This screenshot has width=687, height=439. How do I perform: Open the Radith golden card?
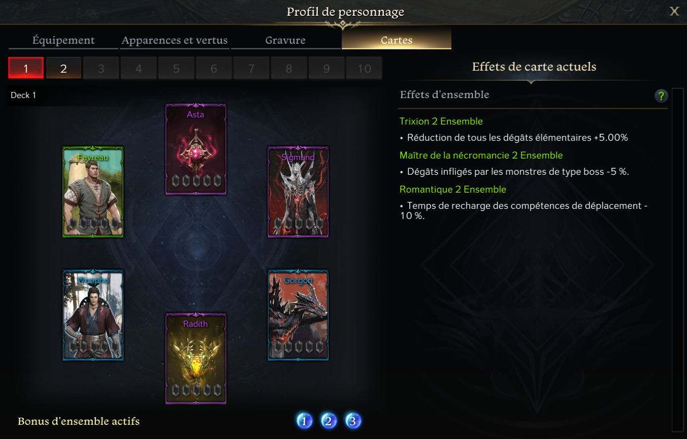(196, 358)
